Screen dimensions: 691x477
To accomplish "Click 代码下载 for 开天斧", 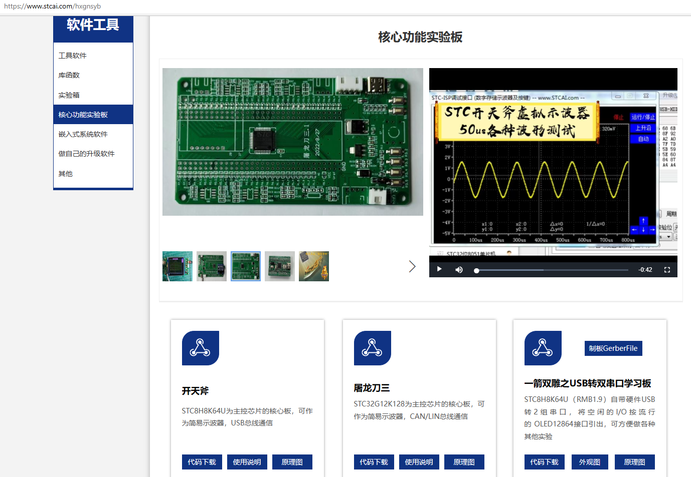I will pyautogui.click(x=202, y=462).
